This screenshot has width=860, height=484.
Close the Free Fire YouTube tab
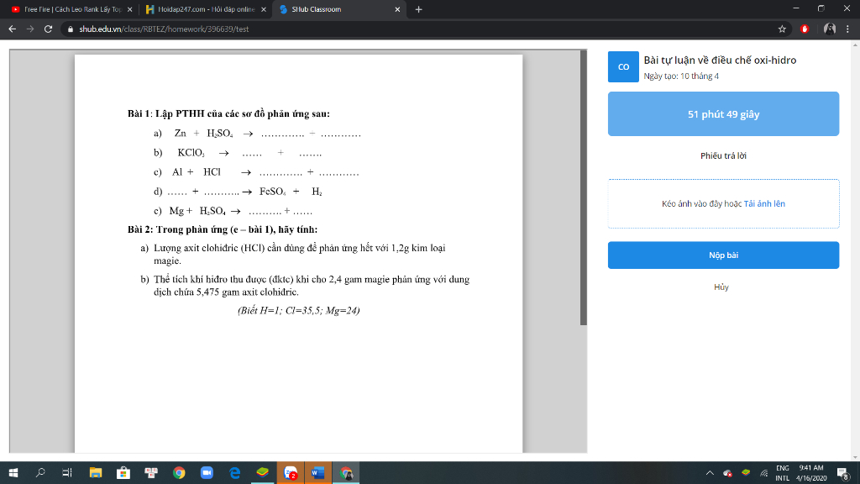click(x=129, y=9)
